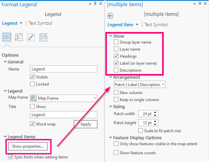Pin the Format Legend pane
Image resolution: width=209 pixels, height=162 pixels.
click(x=95, y=4)
